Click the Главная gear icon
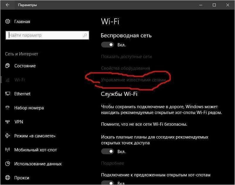Viewport: 235px width, 185px height. (x=8, y=21)
